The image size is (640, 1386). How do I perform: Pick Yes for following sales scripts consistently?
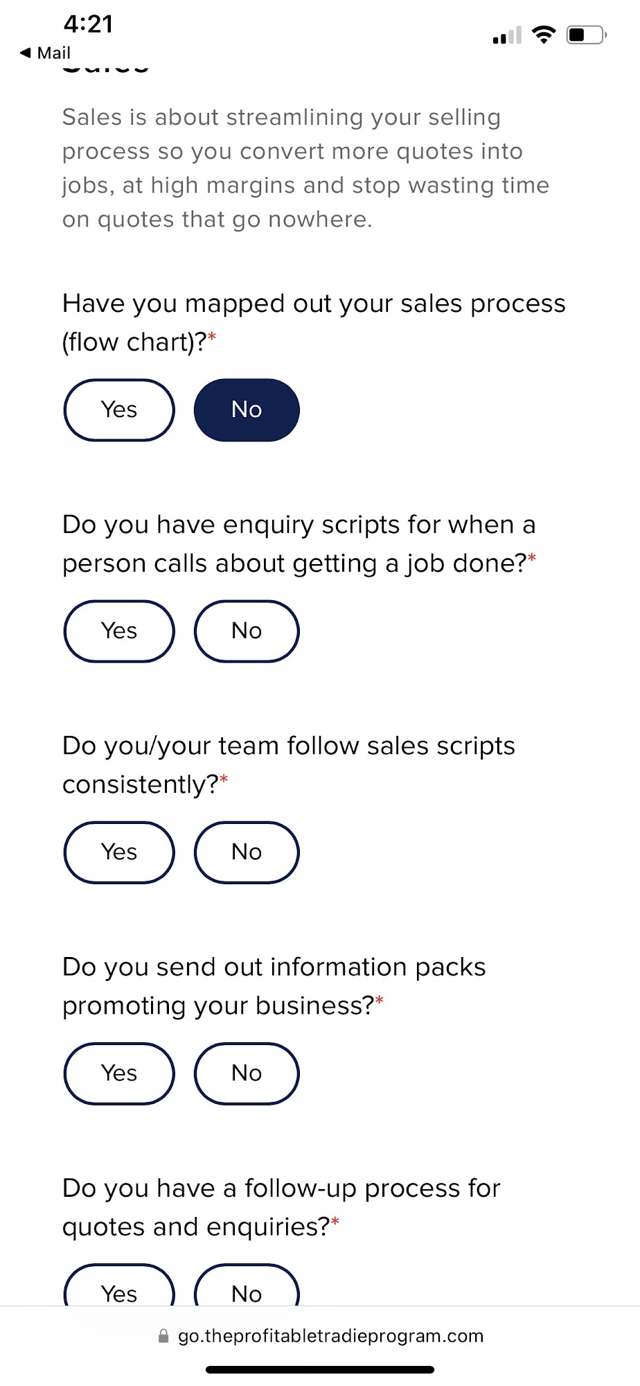pyautogui.click(x=119, y=852)
